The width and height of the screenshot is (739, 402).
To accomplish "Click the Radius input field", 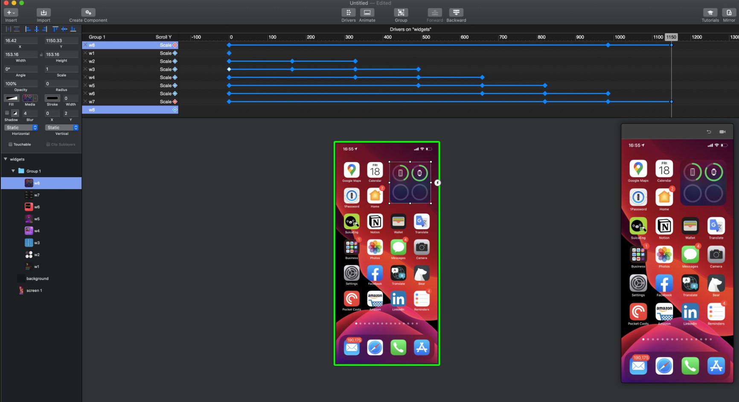I will (x=62, y=84).
